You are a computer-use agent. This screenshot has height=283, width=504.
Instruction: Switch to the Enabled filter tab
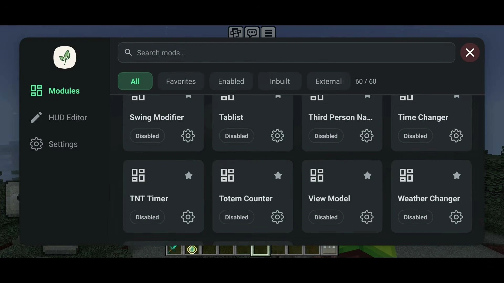231,81
